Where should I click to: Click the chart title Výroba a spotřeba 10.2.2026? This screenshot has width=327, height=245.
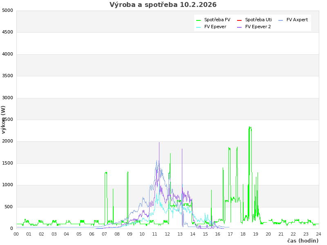tap(163, 5)
